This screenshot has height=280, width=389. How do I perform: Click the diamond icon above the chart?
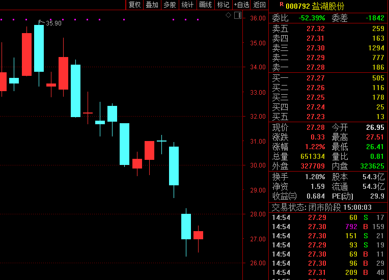(229, 15)
